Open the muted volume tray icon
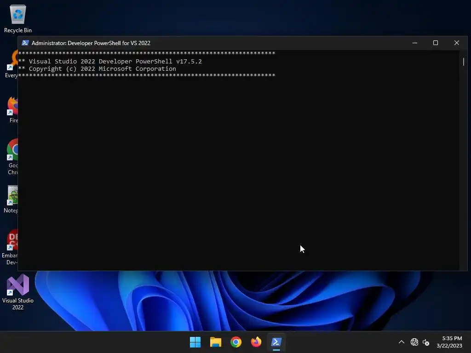This screenshot has width=471, height=353. pyautogui.click(x=425, y=342)
